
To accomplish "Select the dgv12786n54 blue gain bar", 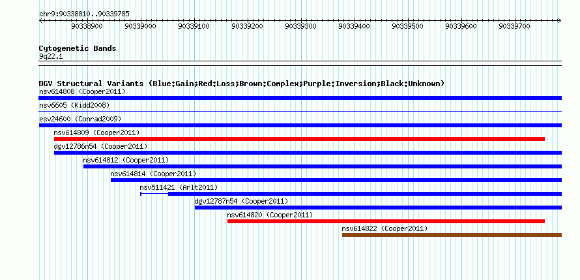I will (x=308, y=153).
